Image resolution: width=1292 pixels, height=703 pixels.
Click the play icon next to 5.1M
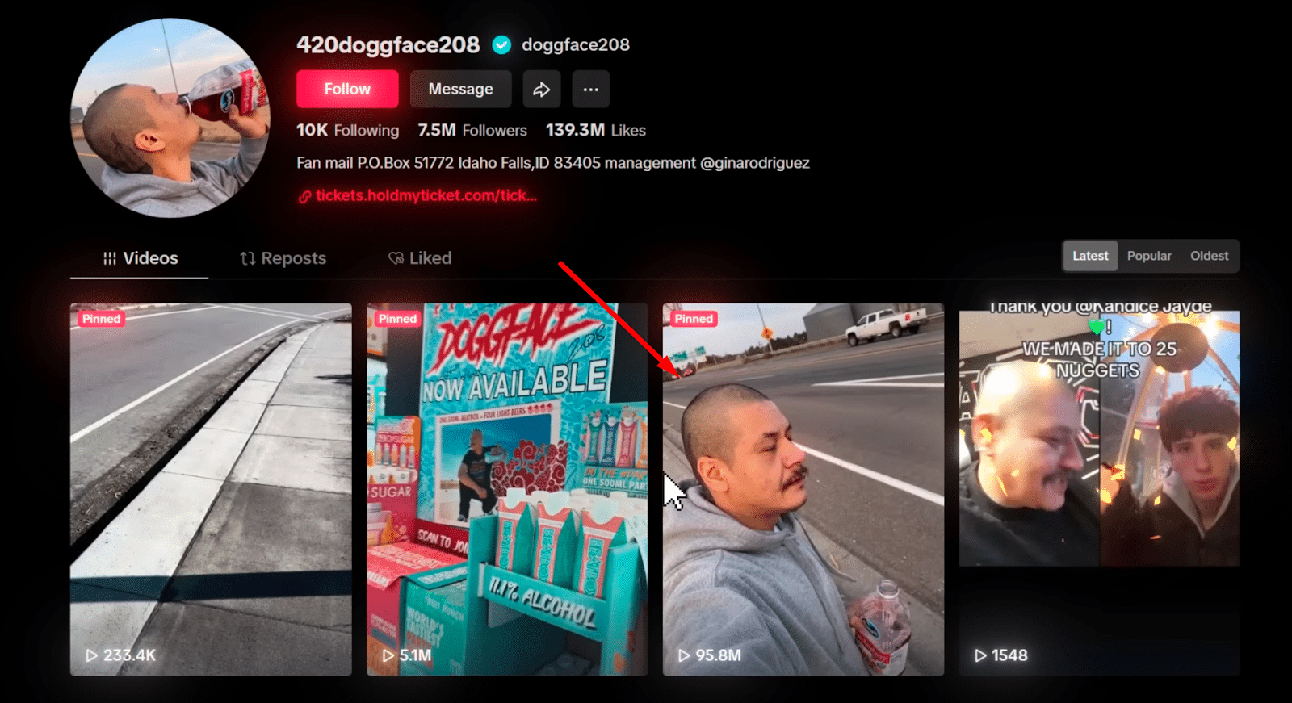pos(388,655)
